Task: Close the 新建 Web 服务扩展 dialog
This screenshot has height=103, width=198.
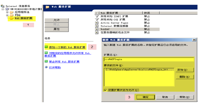Action: click(194, 40)
